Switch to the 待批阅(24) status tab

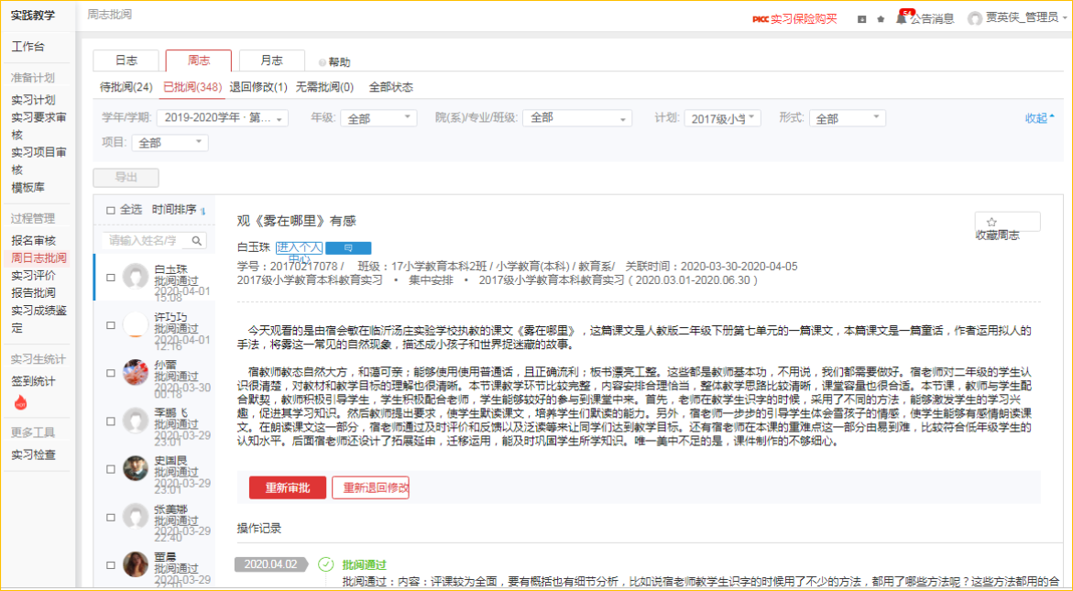pos(126,88)
